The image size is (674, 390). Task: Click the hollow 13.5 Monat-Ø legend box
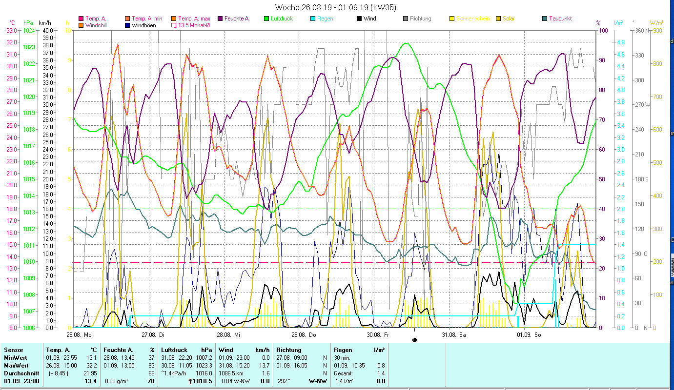tap(174, 25)
